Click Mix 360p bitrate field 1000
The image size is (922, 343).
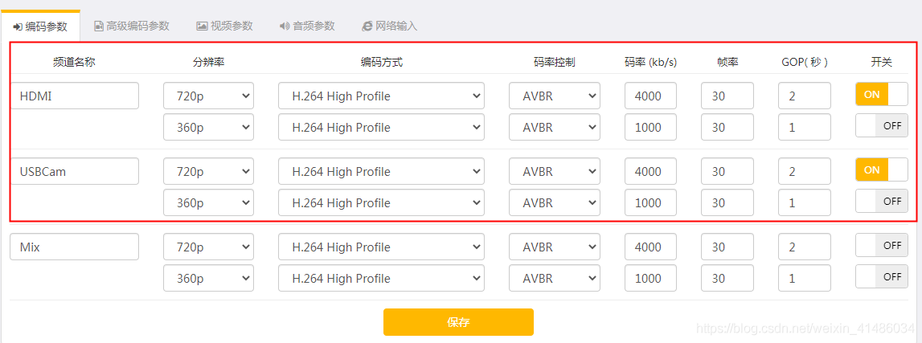point(650,279)
